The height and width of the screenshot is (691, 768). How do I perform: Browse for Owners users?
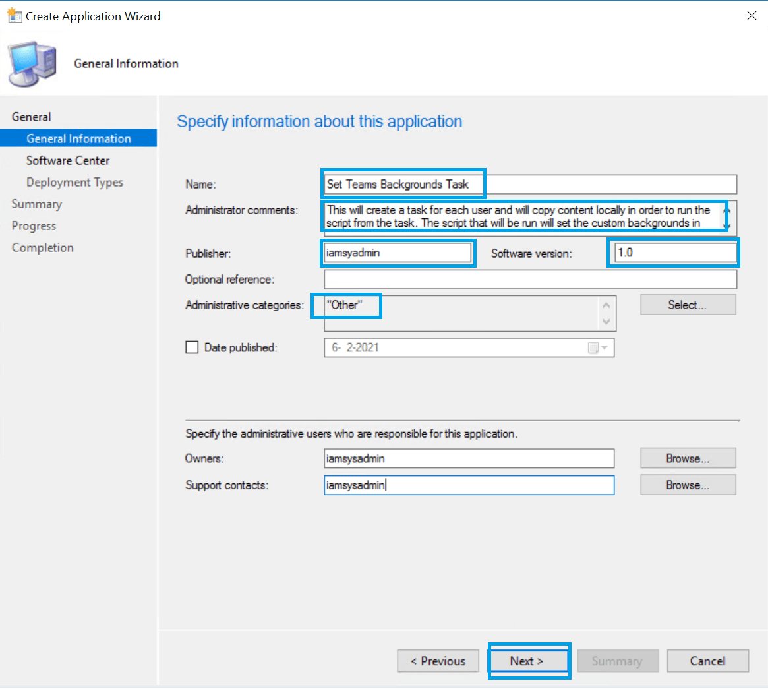[x=688, y=459]
